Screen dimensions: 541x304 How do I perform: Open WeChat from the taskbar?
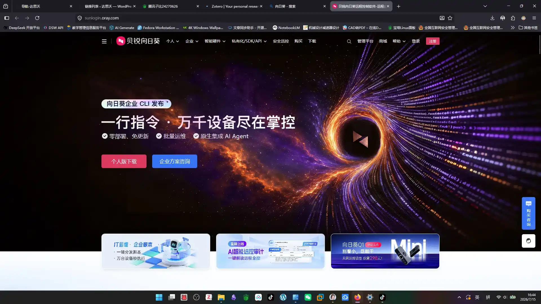(308, 297)
